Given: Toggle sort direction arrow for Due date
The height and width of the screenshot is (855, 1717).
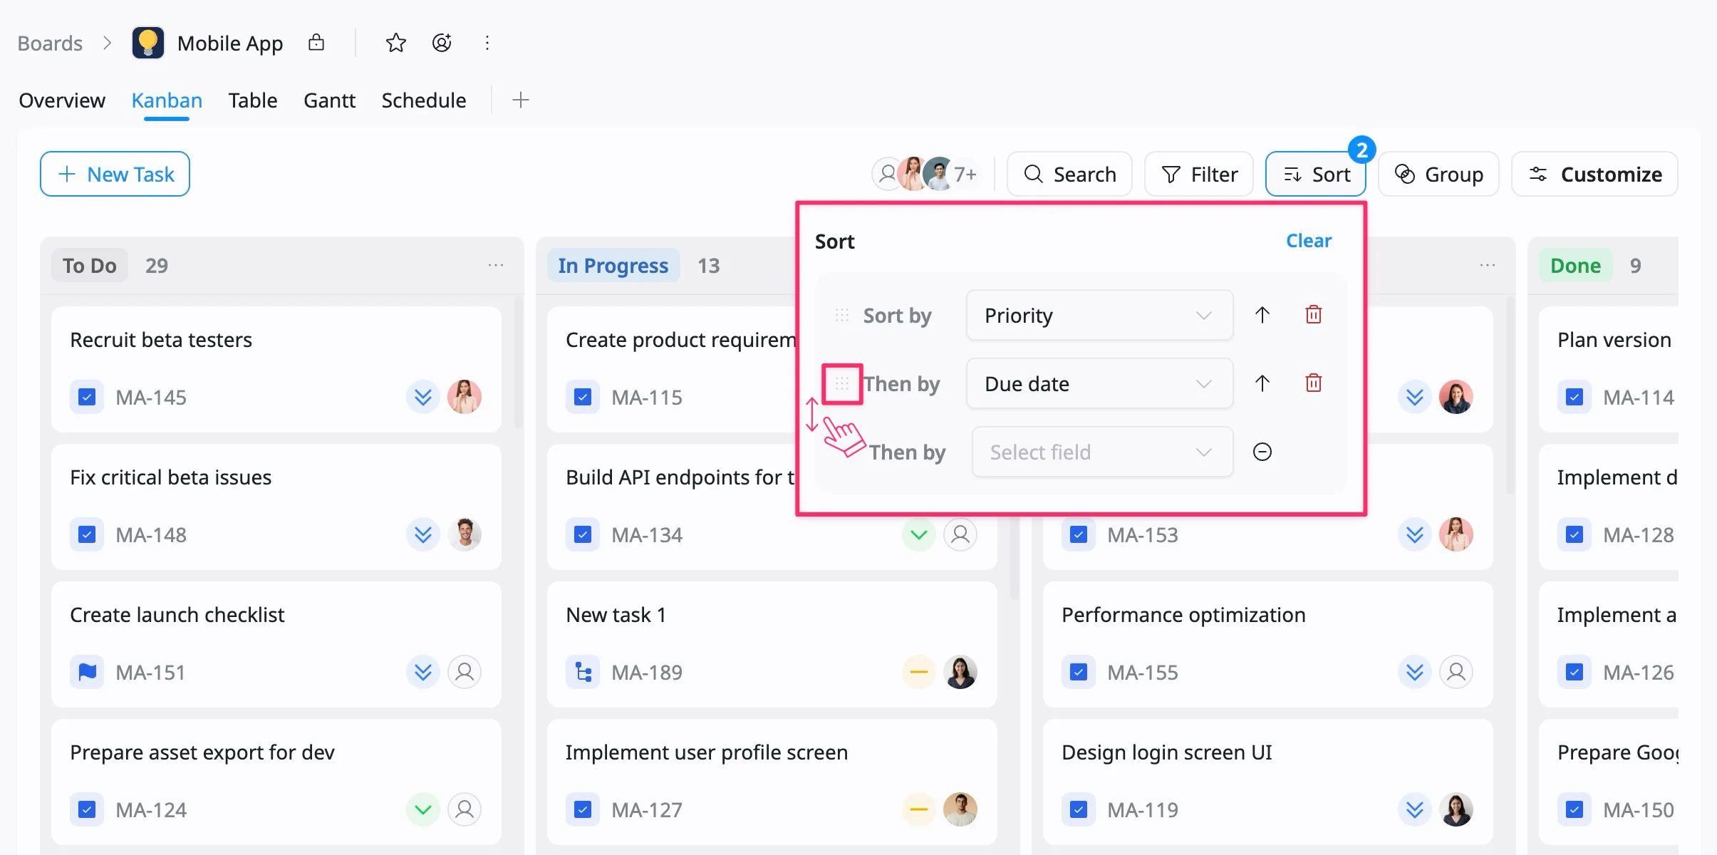Looking at the screenshot, I should coord(1262,383).
